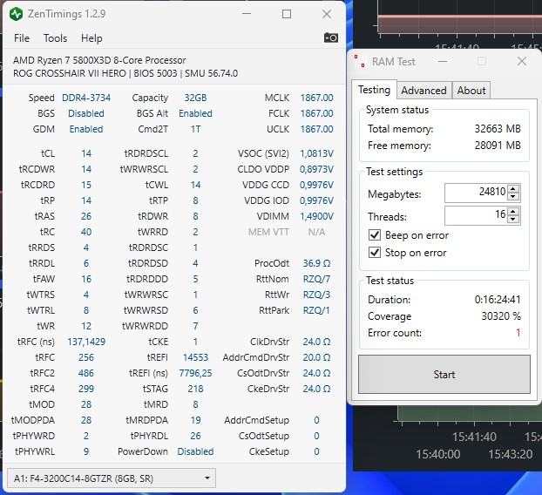Decrease Threads with the down arrow
This screenshot has height=495, width=542.
click(x=513, y=220)
